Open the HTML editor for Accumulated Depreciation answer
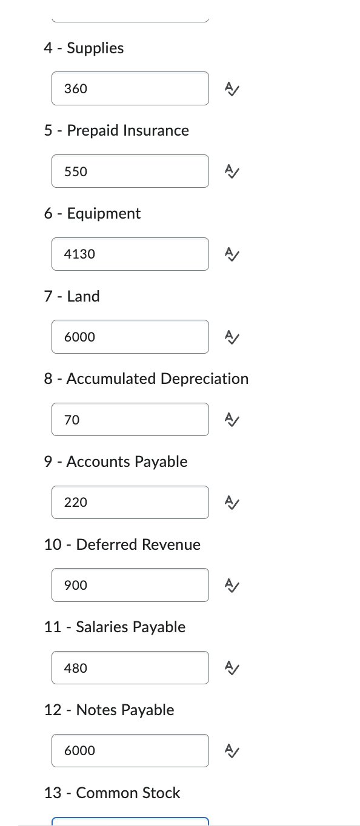The image size is (360, 826). pyautogui.click(x=231, y=420)
